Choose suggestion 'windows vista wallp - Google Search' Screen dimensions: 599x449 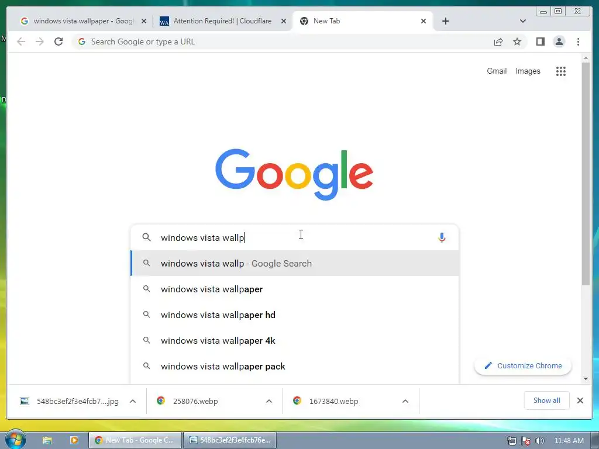pos(295,264)
